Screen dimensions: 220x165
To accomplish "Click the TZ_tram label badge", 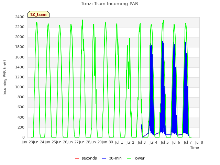I will pyautogui.click(x=38, y=14).
